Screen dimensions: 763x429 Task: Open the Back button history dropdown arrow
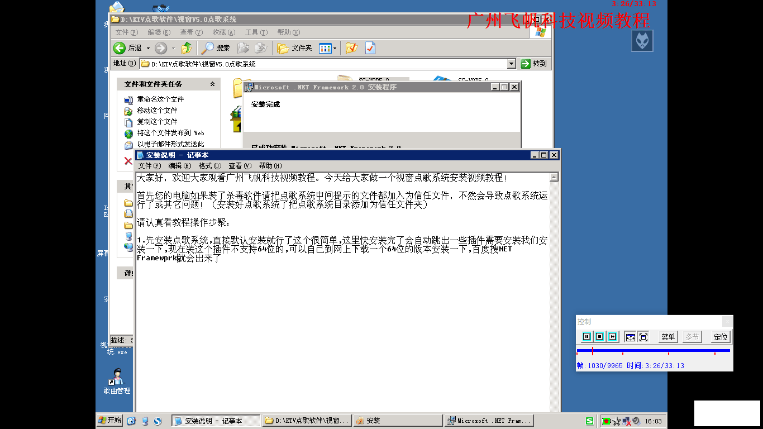pos(148,48)
